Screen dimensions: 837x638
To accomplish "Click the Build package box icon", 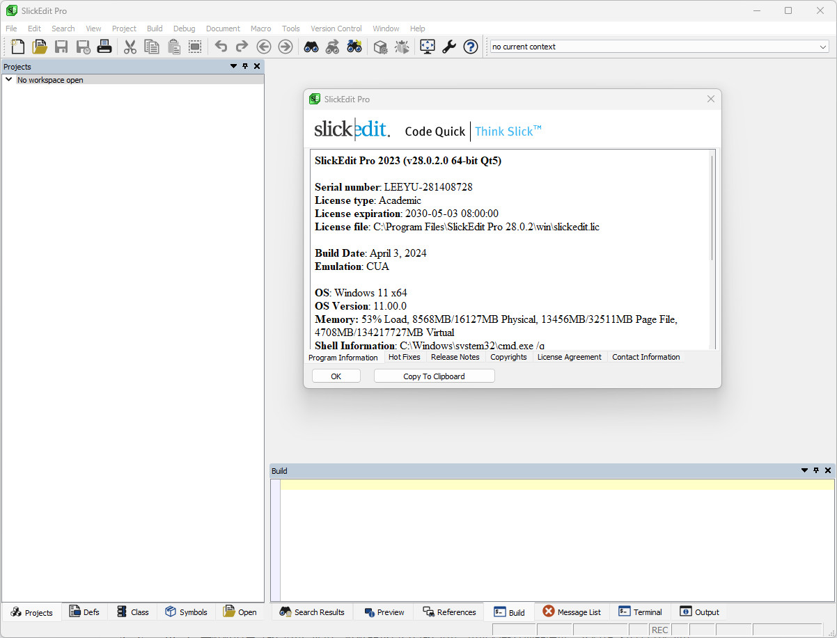I will 380,47.
